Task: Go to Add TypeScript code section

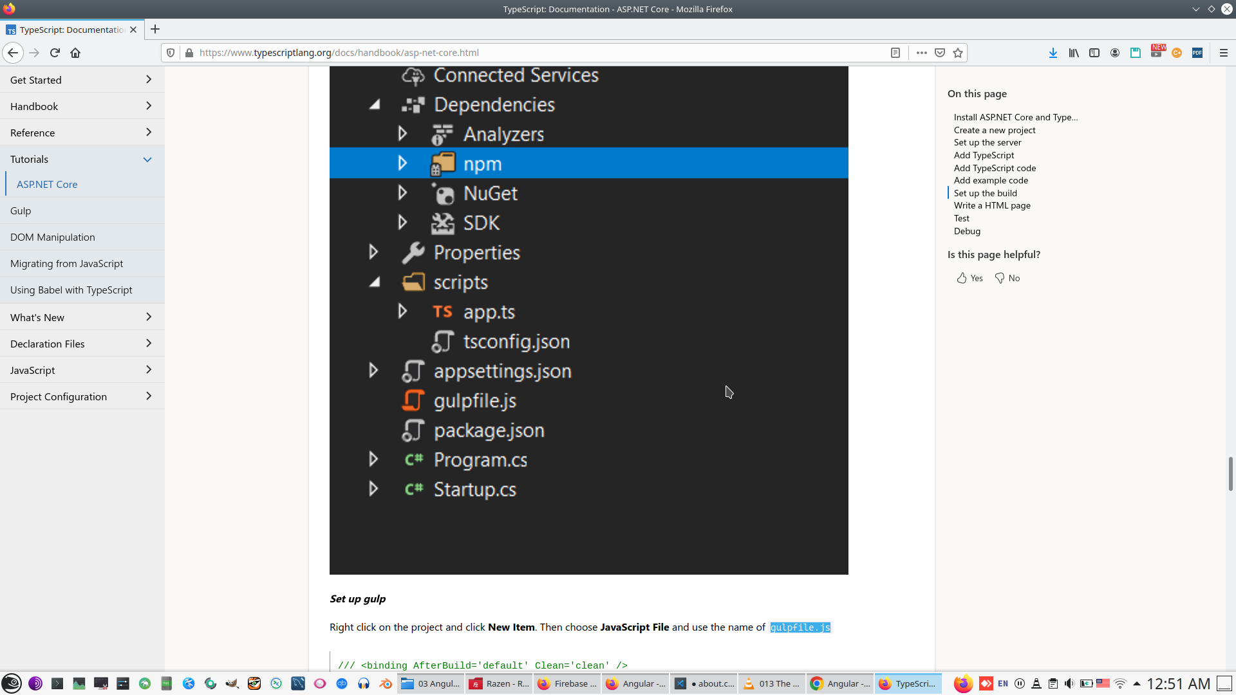Action: (995, 168)
